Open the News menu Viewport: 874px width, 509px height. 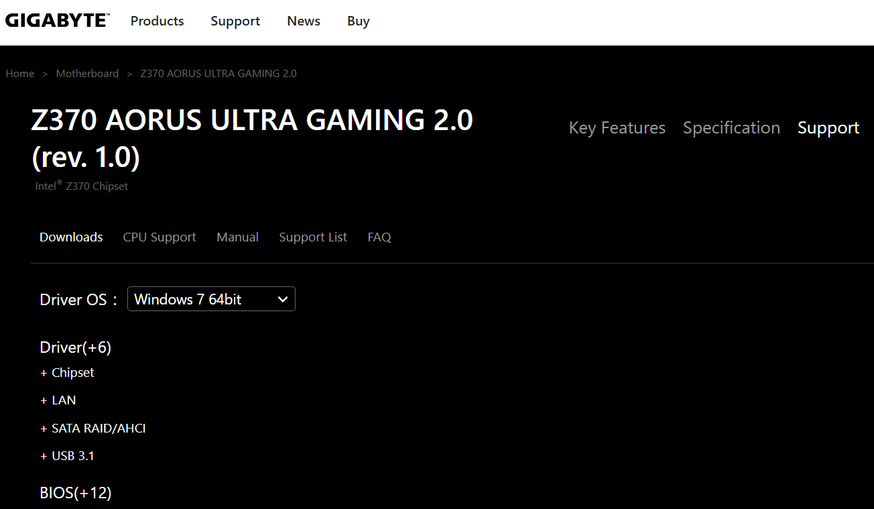304,21
